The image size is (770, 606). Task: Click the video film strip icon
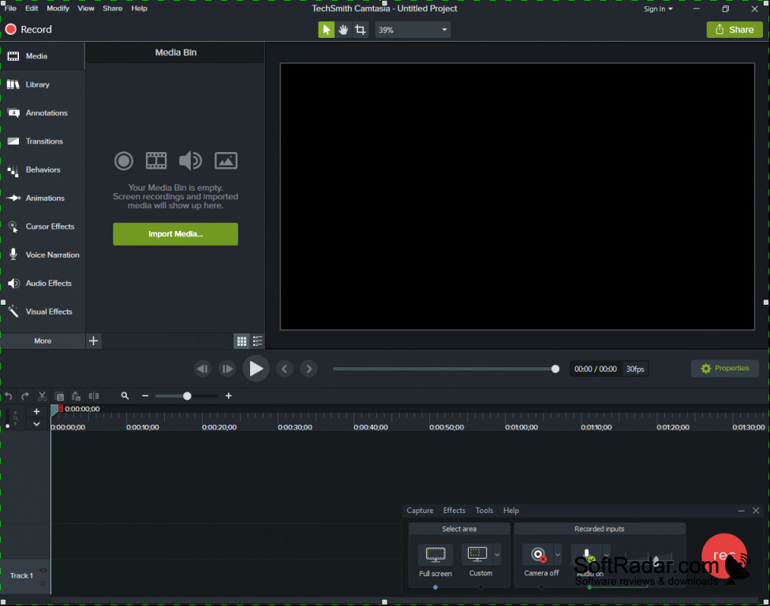click(156, 161)
